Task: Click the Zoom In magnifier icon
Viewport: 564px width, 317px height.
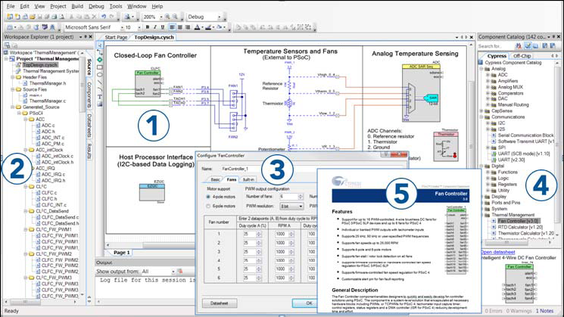Action: tap(167, 17)
